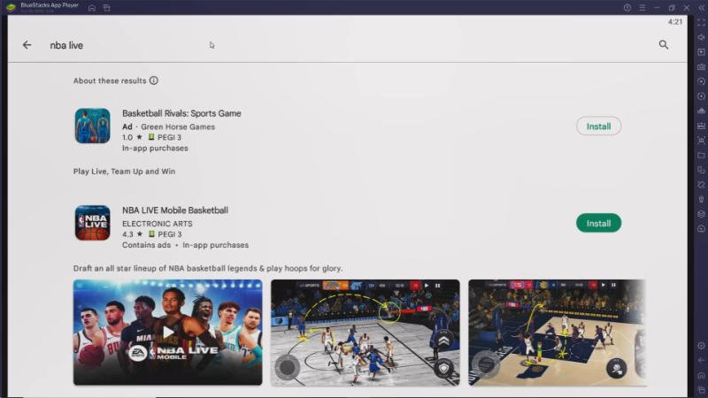
Task: Open BlueStacks help question mark icon
Action: [x=627, y=8]
